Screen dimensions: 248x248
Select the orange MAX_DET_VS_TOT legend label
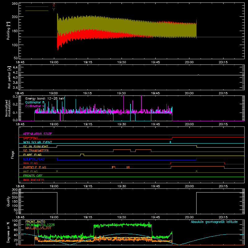[38, 228]
